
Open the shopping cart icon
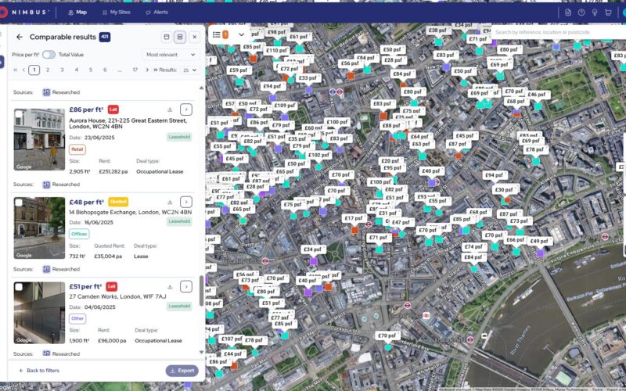point(608,13)
